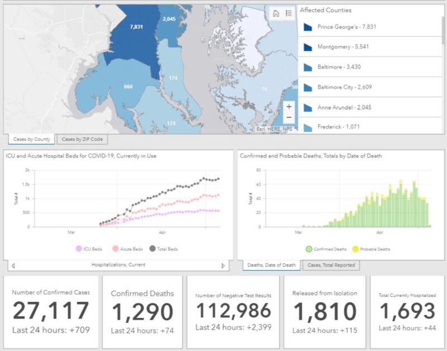Screen dimensions: 447x351
Task: Toggle Total Beds legend series
Action: [154, 249]
